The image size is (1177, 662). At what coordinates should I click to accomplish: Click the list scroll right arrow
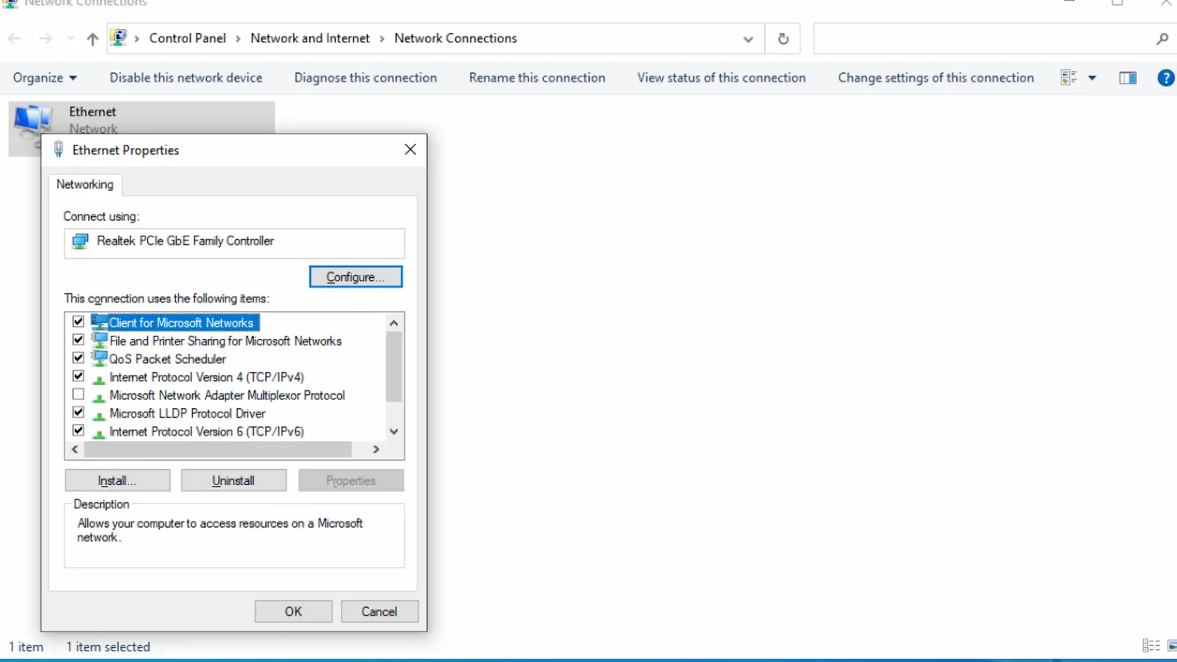coord(376,449)
